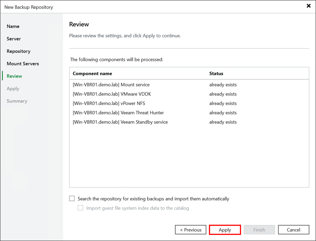Image resolution: width=316 pixels, height=241 pixels.
Task: Open the Server step
Action: point(14,39)
